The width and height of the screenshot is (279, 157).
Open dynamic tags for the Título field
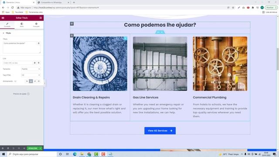[x=39, y=44]
